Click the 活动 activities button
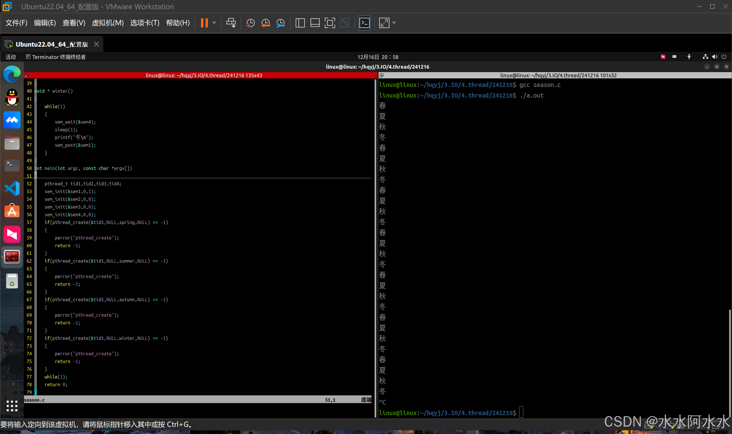 tap(11, 57)
